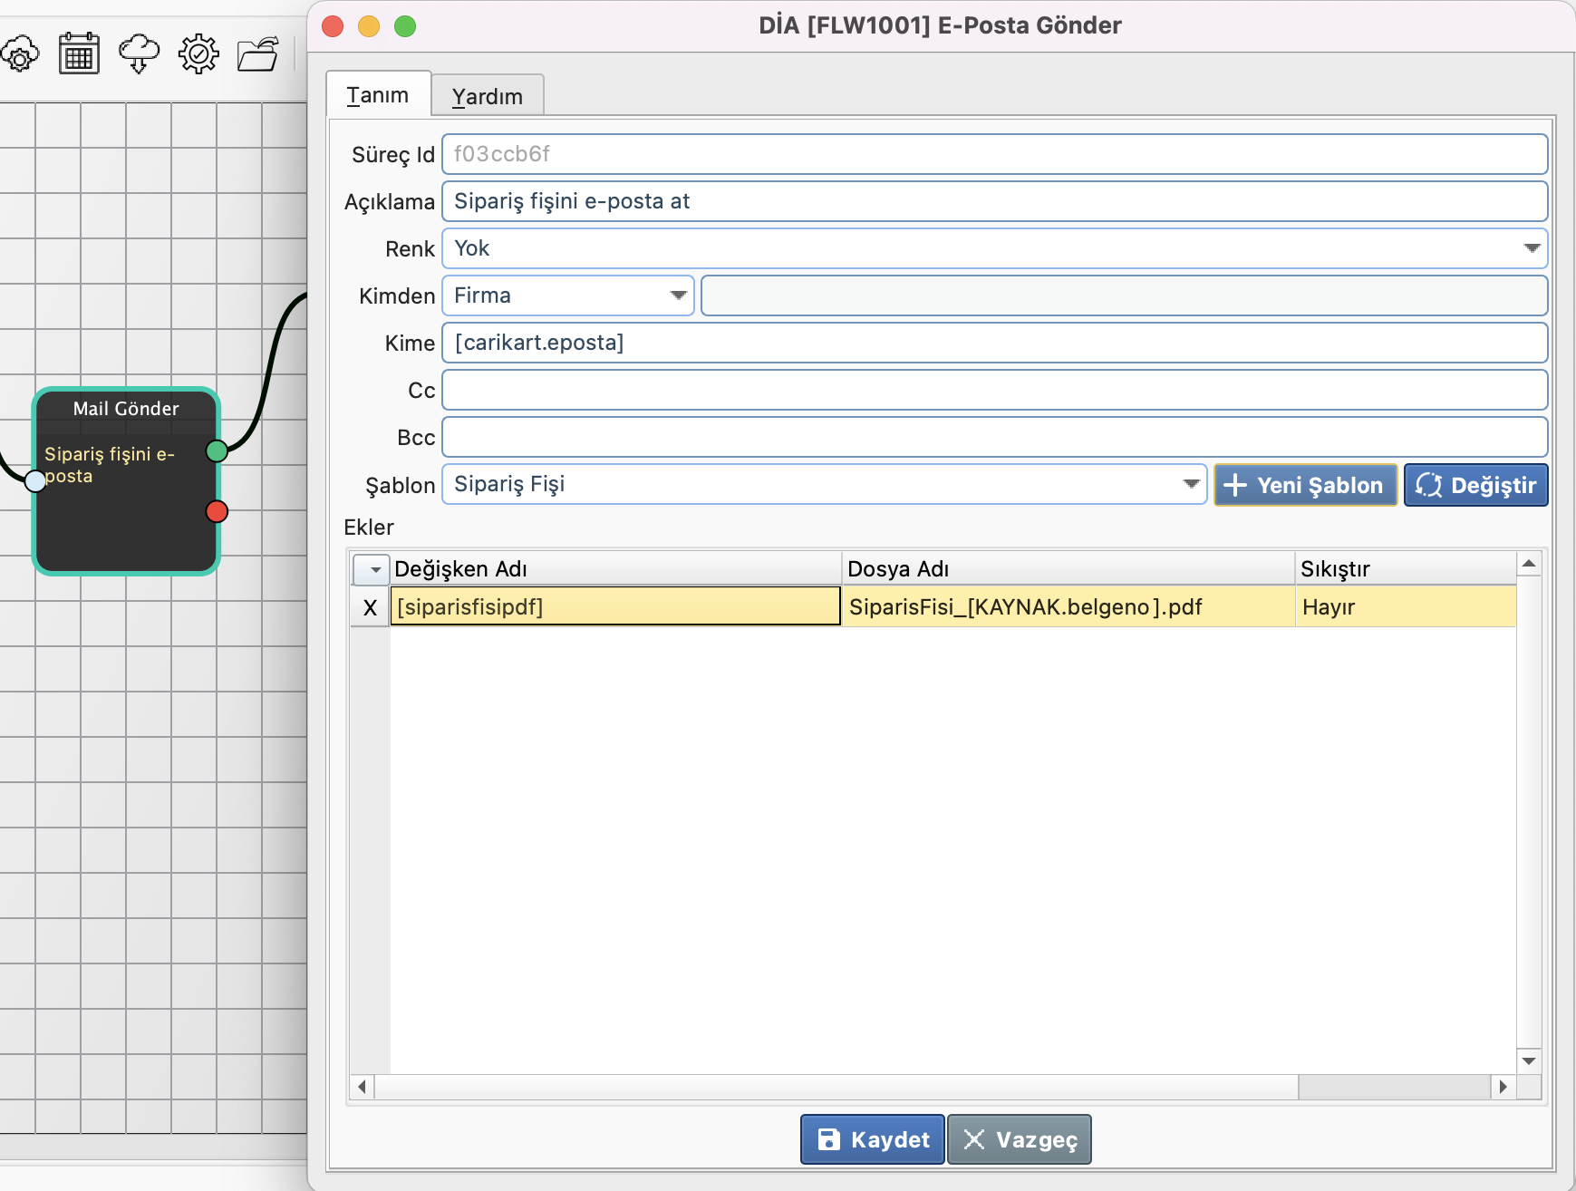Open the Ekler table column menu arrow

pyautogui.click(x=372, y=569)
